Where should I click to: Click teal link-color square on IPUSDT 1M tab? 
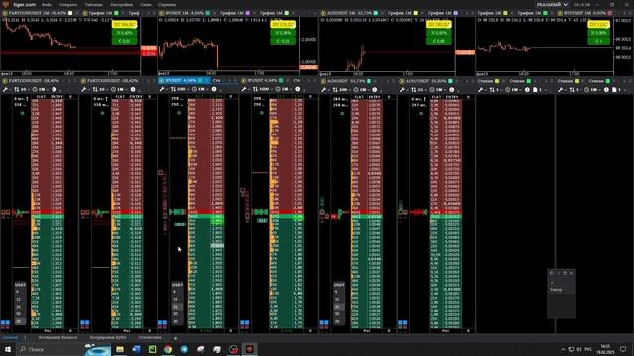pos(208,13)
